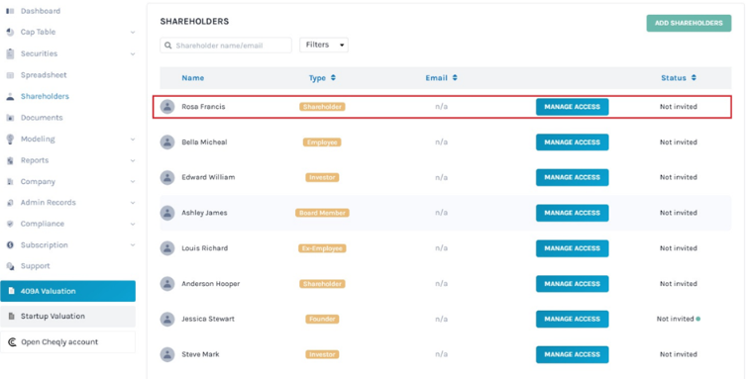The height and width of the screenshot is (379, 747).
Task: Open Startup Valuation button
Action: (x=67, y=316)
